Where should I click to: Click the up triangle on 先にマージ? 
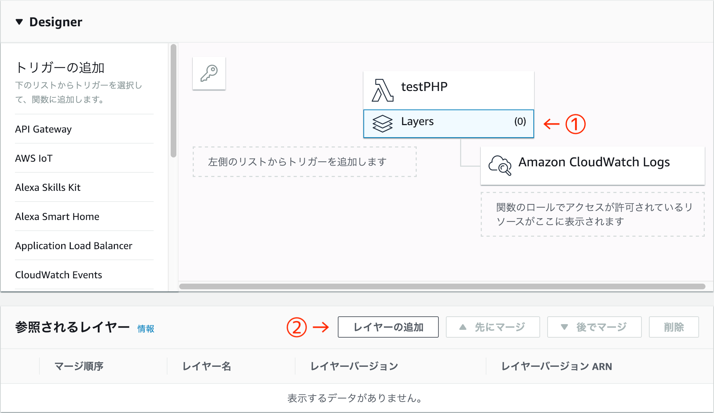tap(463, 327)
